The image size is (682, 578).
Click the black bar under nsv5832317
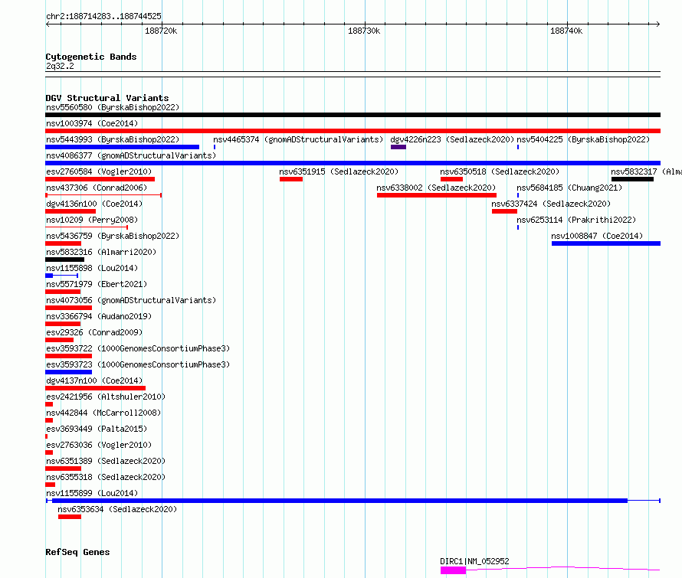pos(632,179)
